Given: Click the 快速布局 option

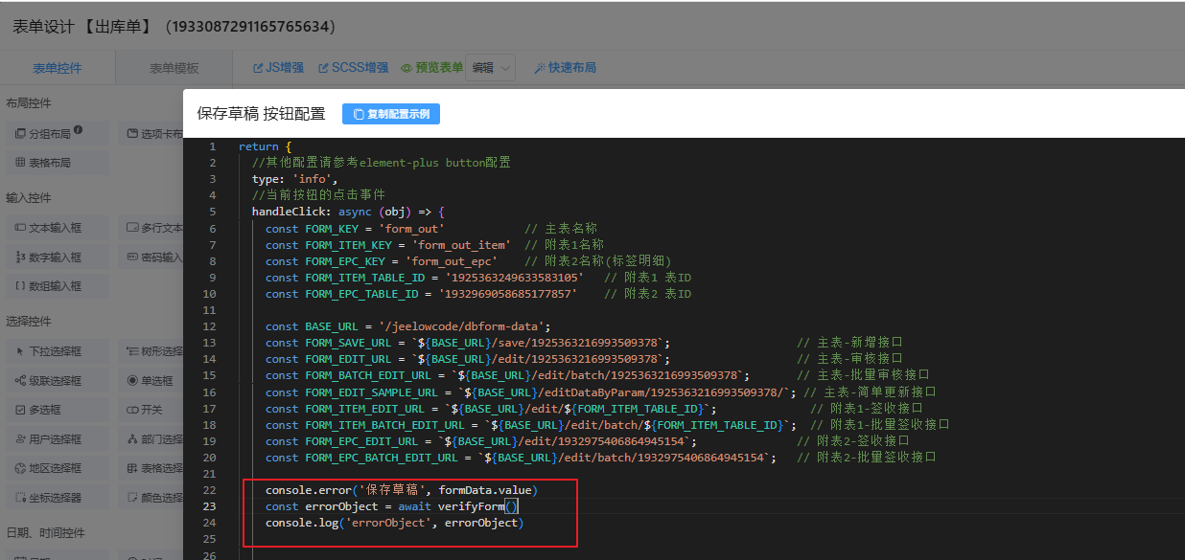Looking at the screenshot, I should pyautogui.click(x=565, y=68).
